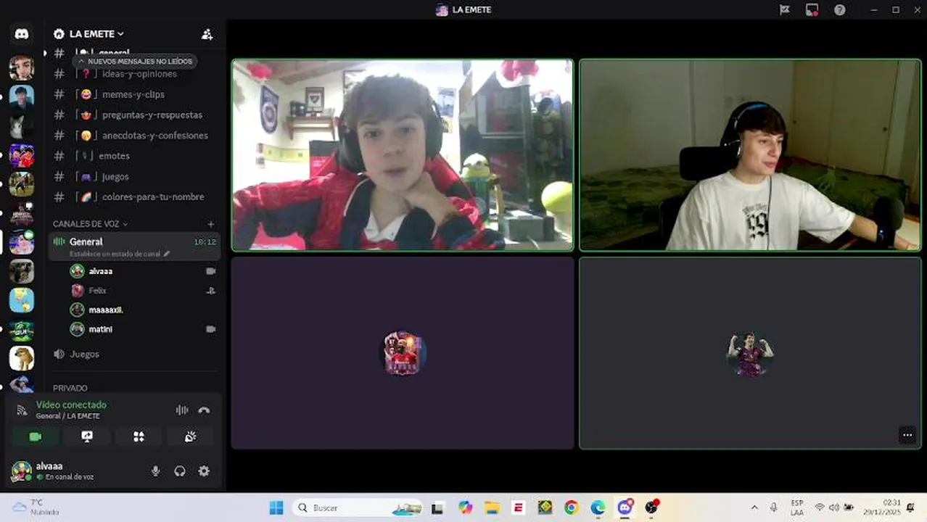The image size is (927, 522).
Task: Open Microsoft Edge from the taskbar
Action: [598, 507]
